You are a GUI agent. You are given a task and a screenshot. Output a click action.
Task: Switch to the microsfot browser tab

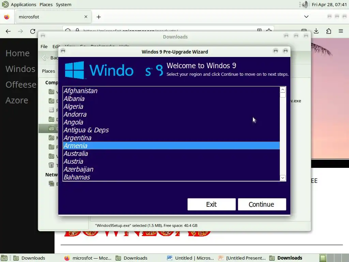pyautogui.click(x=53, y=17)
